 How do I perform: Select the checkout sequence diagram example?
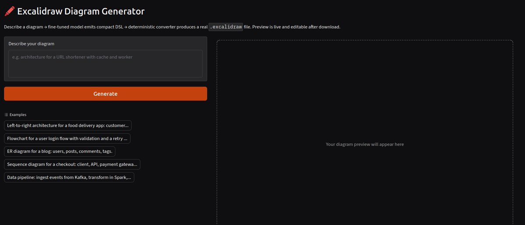point(72,164)
